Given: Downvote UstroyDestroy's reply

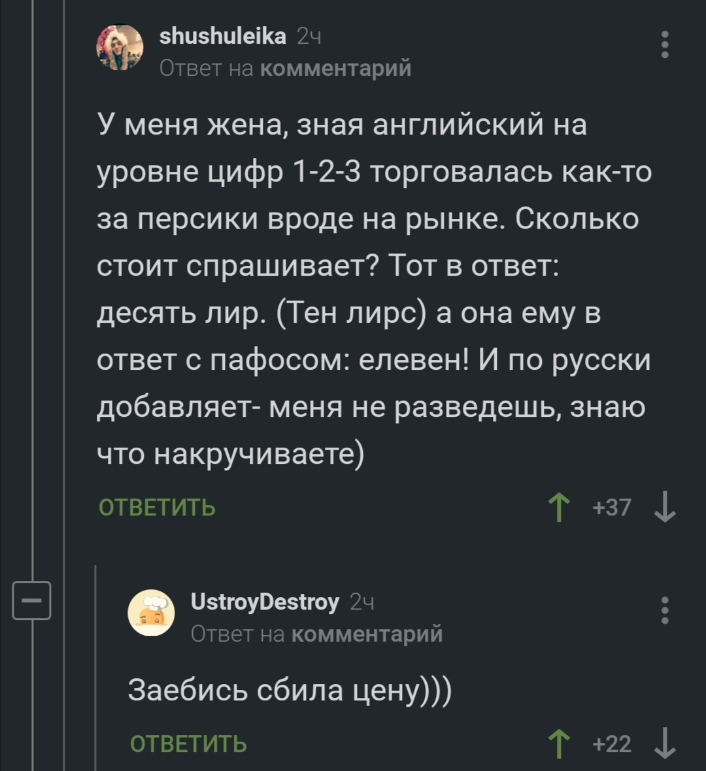Looking at the screenshot, I should [x=665, y=744].
